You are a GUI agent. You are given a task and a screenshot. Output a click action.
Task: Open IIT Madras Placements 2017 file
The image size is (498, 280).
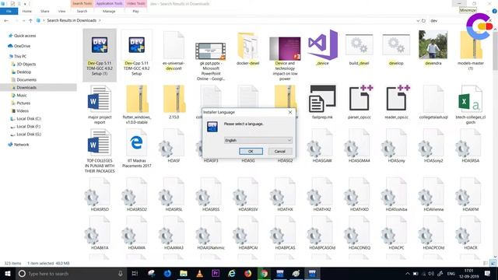pyautogui.click(x=137, y=149)
